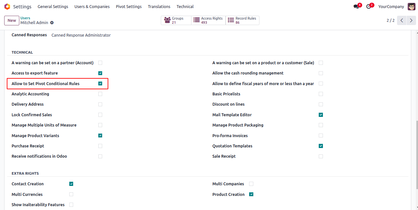Enable Lock Confirmed Sales checkbox
This screenshot has width=418, height=210.
pyautogui.click(x=100, y=115)
